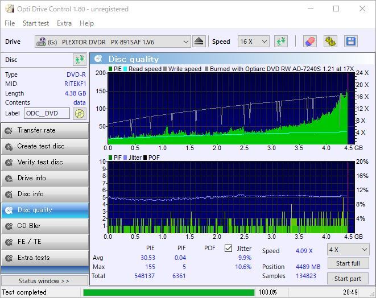Click the PIF total value 6361

[x=179, y=276]
